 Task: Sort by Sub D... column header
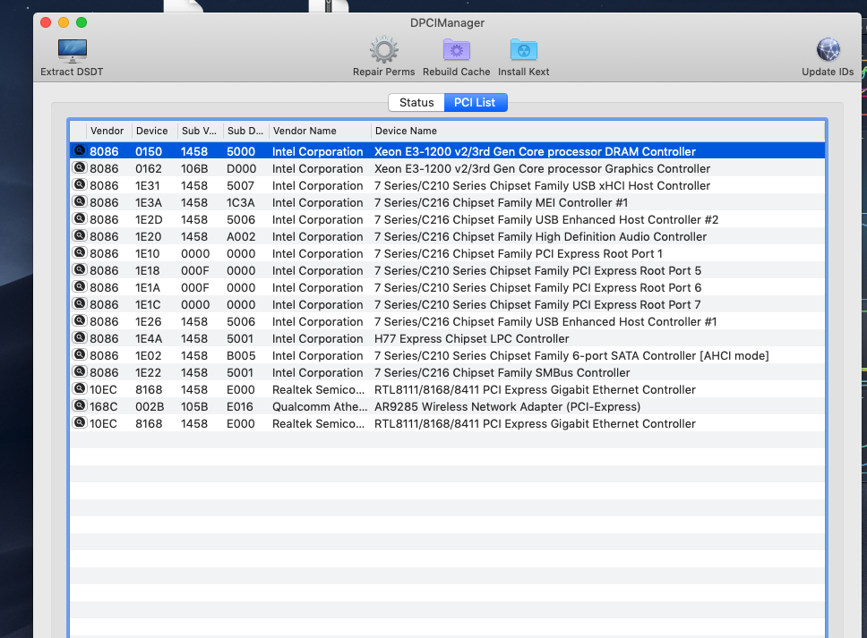245,131
